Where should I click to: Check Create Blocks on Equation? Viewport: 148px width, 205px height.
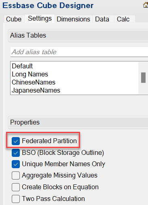pyautogui.click(x=16, y=187)
